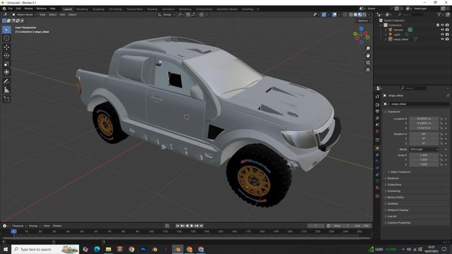This screenshot has width=452, height=254.
Task: Select the Rotate tool
Action: pyautogui.click(x=6, y=55)
